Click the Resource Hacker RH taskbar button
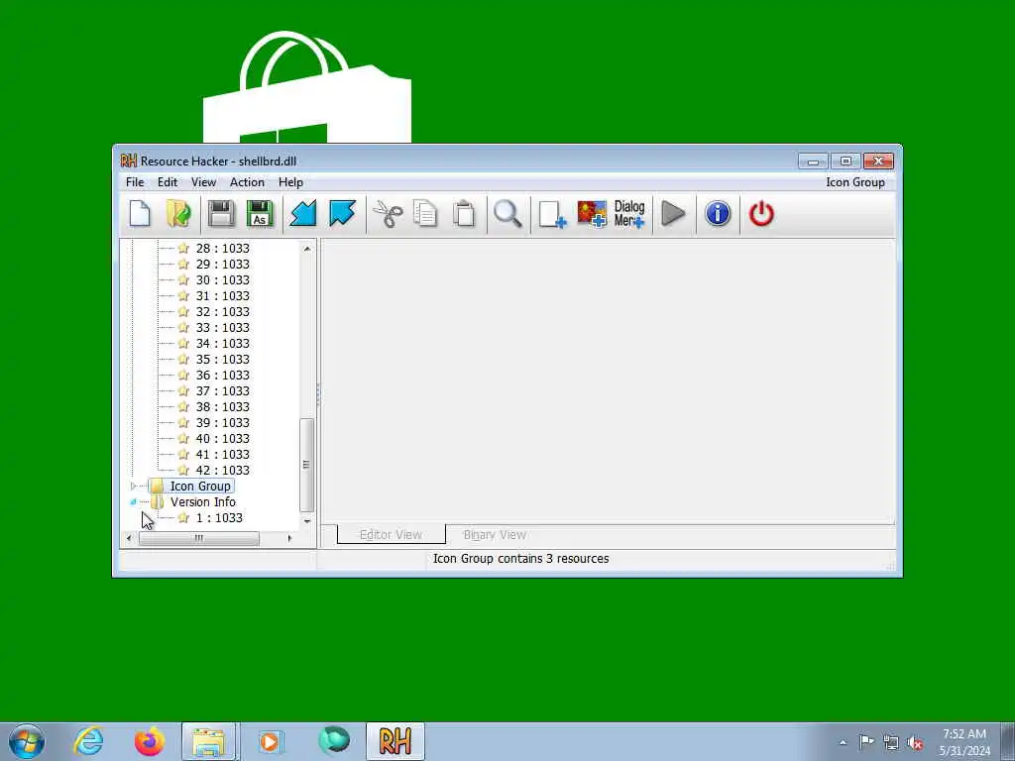1015x761 pixels. point(395,741)
